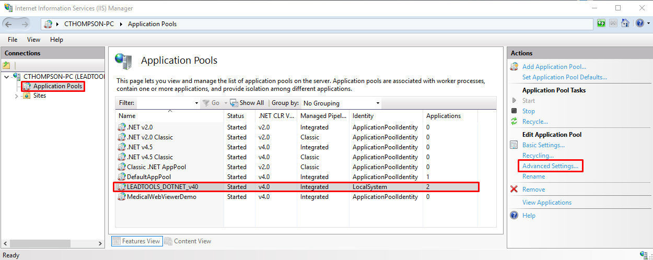Screen dimensions: 653x260
Task: Open the help icon in the address toolbar
Action: tap(639, 23)
